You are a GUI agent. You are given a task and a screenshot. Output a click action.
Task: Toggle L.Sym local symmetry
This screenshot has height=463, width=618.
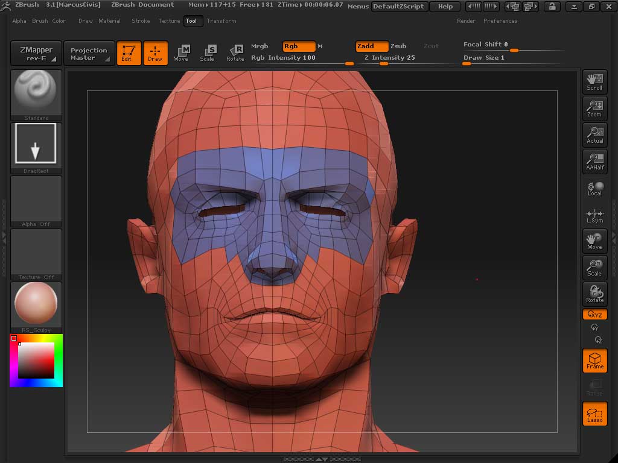pyautogui.click(x=594, y=216)
